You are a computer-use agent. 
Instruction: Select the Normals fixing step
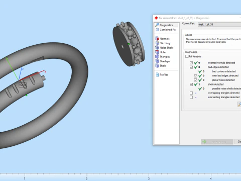(162, 39)
